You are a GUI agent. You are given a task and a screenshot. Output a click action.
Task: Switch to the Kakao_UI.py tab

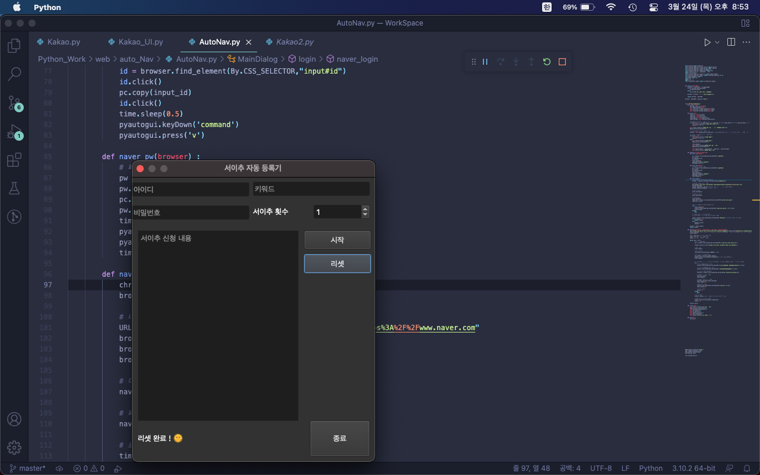click(140, 42)
